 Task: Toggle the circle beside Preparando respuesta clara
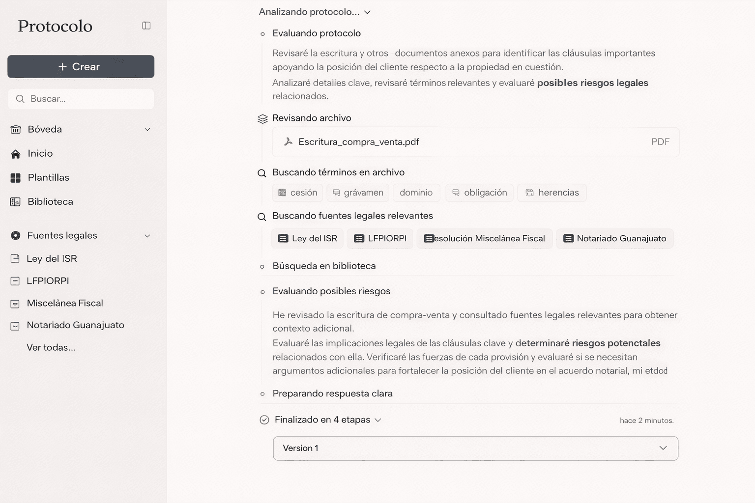(x=263, y=393)
